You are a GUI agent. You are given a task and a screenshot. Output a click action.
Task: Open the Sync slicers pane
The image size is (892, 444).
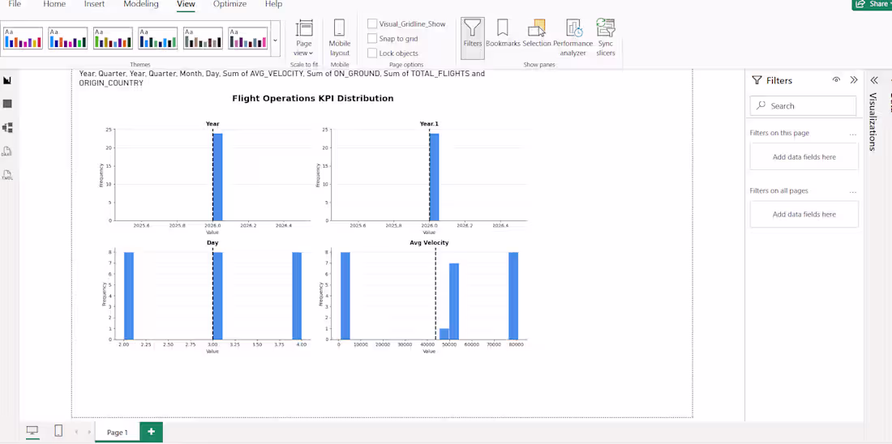[605, 37]
